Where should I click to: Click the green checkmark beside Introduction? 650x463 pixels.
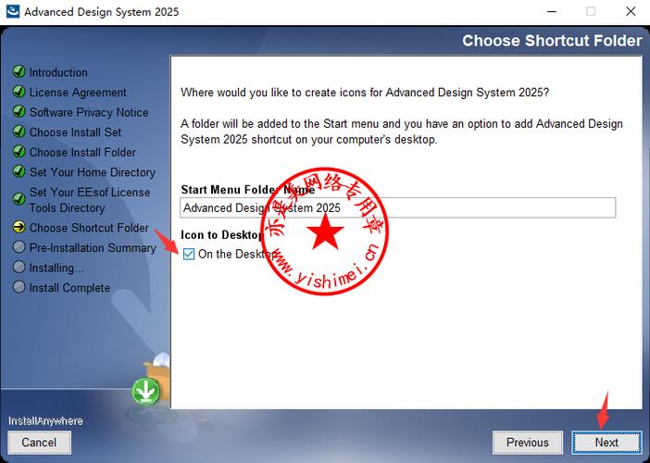[x=19, y=72]
